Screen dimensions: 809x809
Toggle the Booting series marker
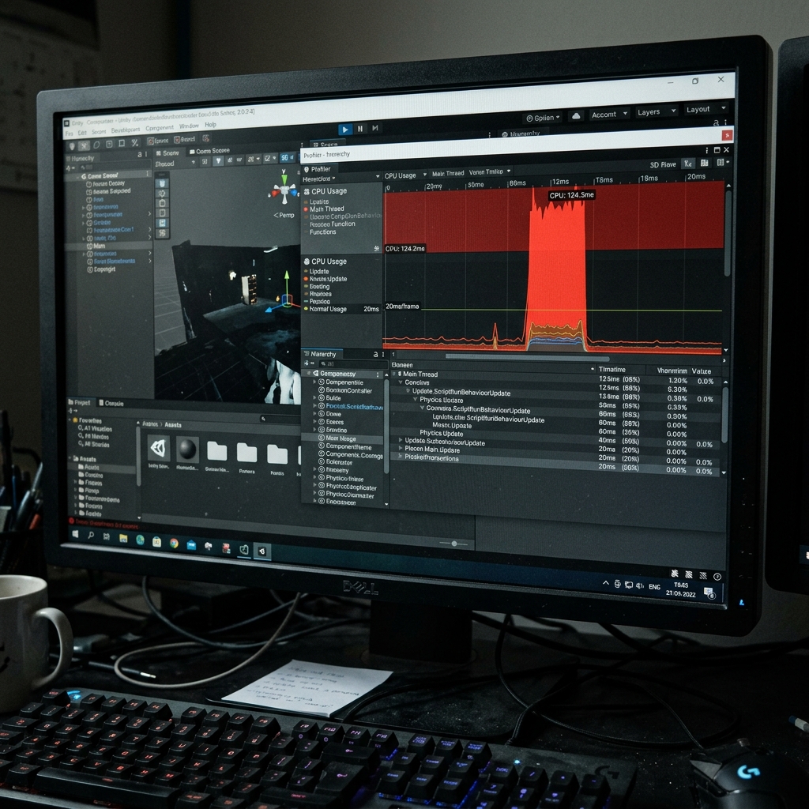(x=306, y=286)
